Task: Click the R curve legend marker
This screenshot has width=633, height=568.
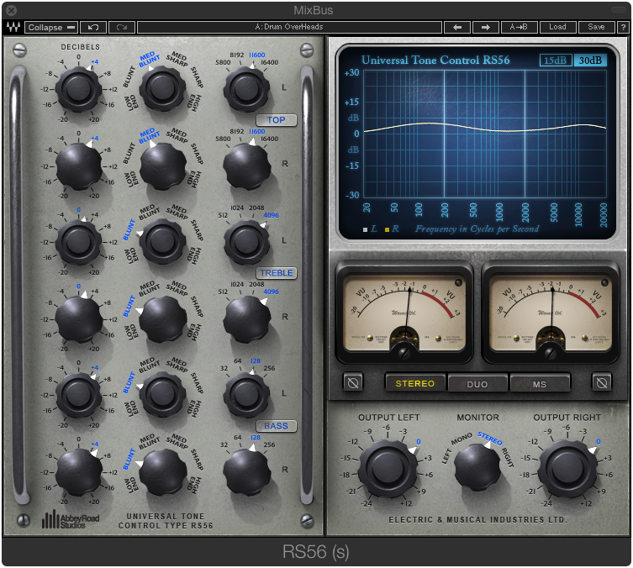Action: pyautogui.click(x=387, y=229)
